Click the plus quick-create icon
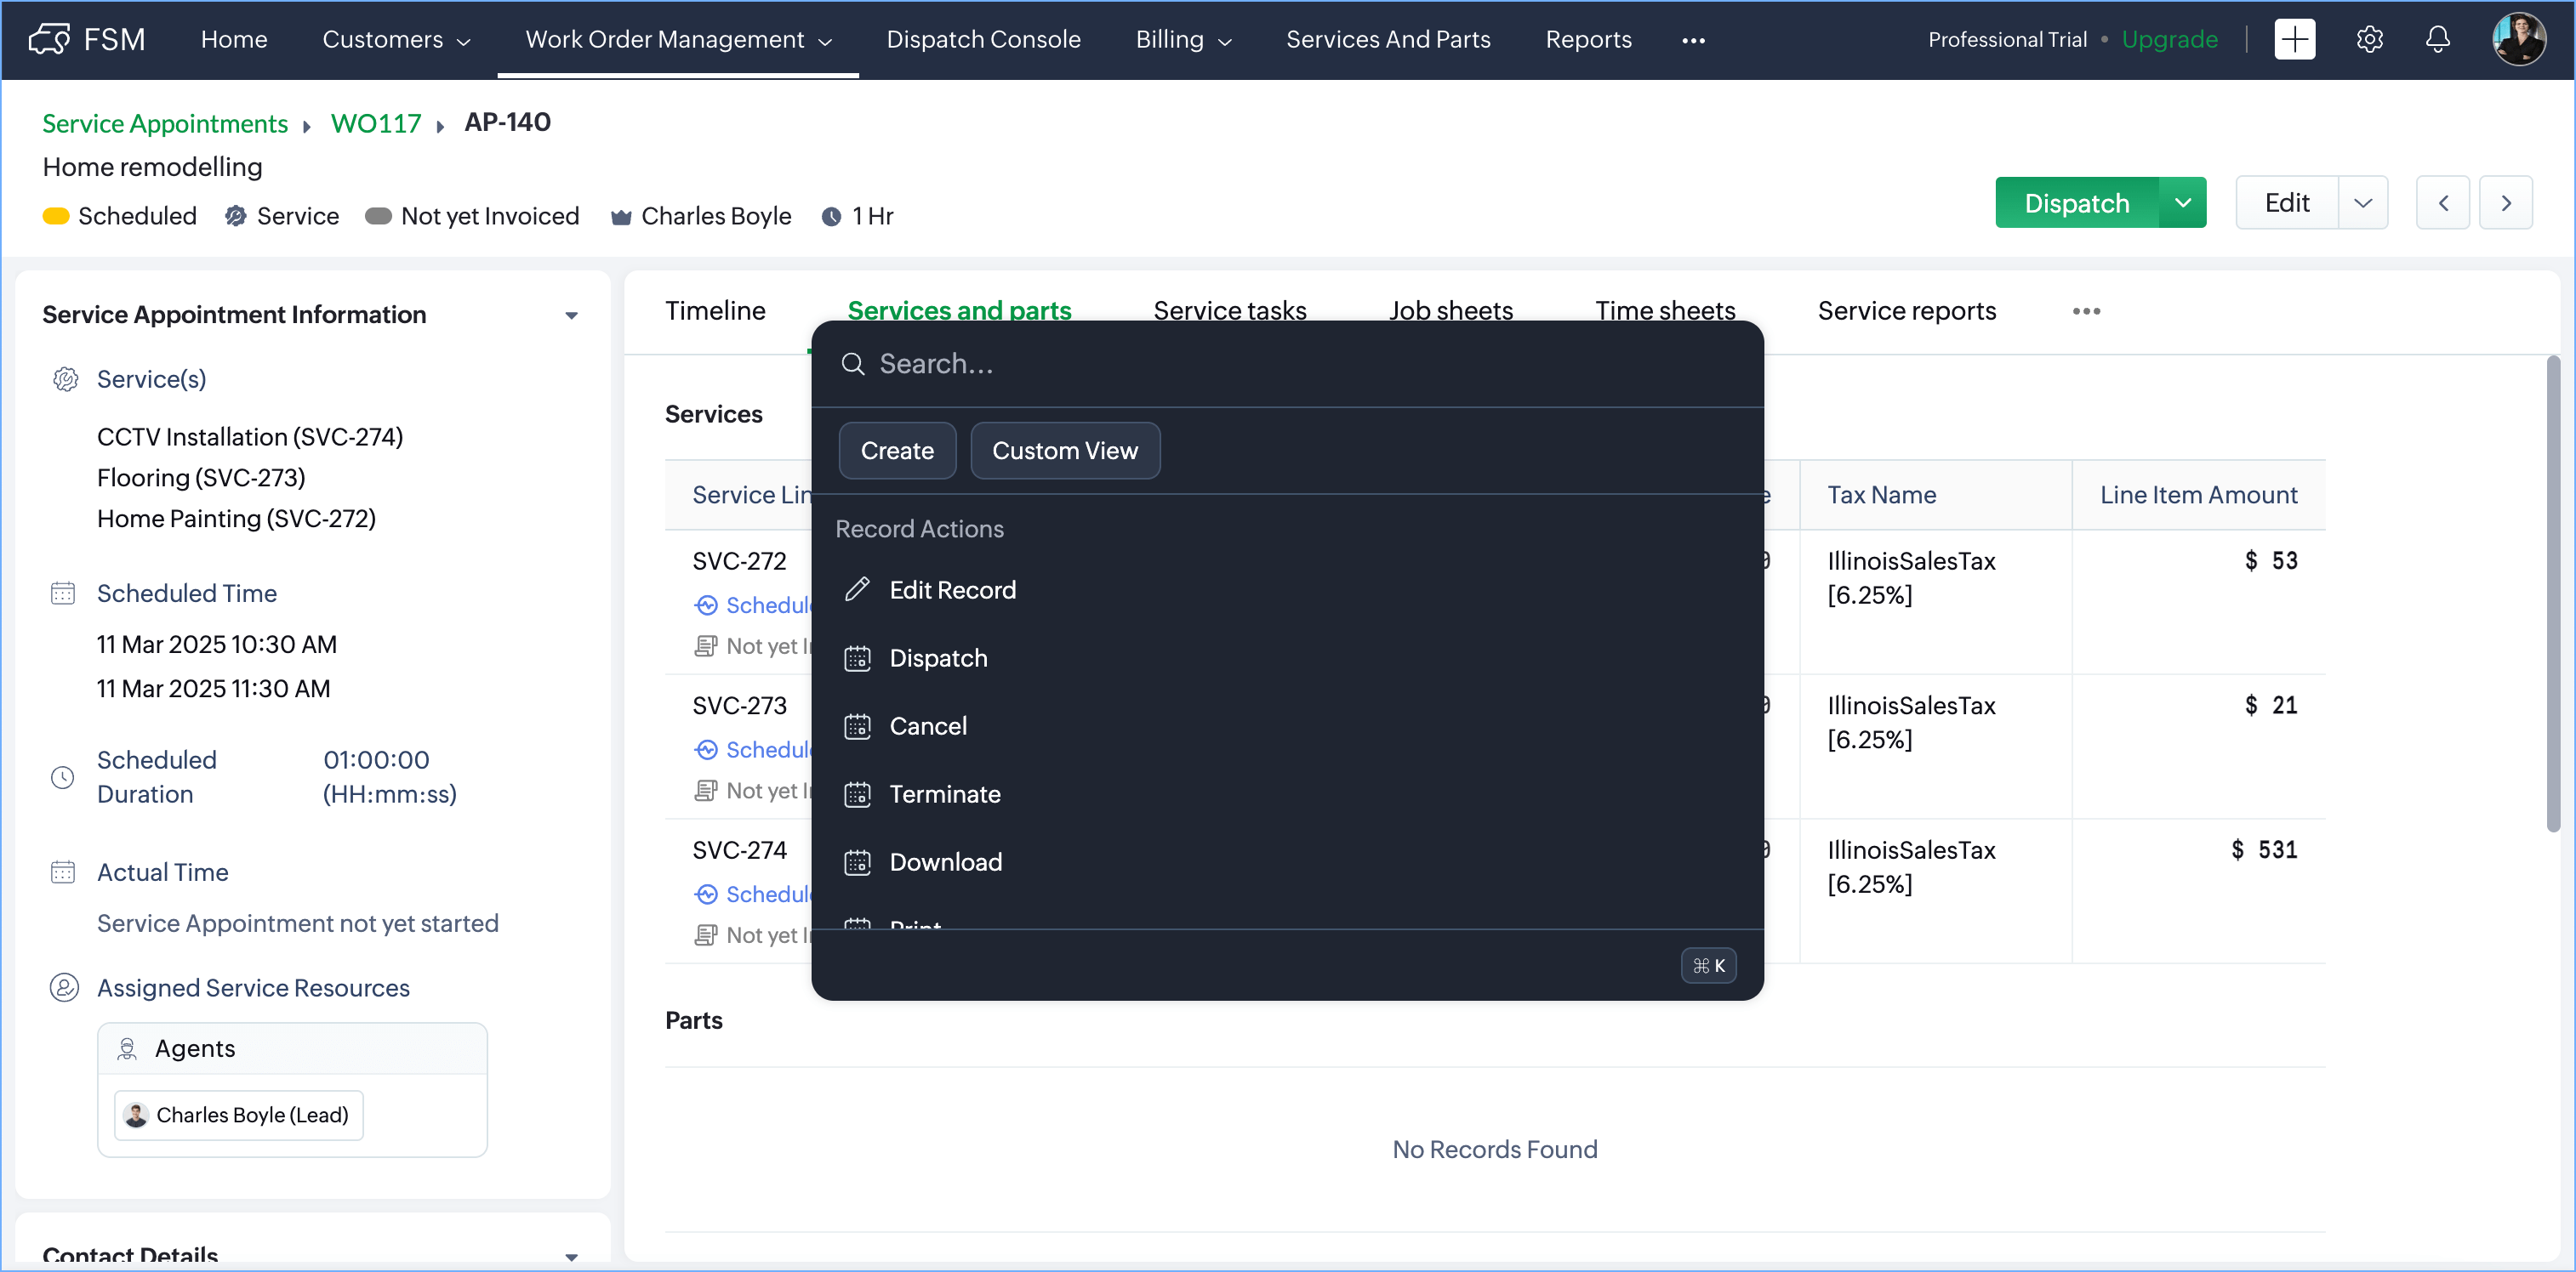Viewport: 2576px width, 1272px height. pos(2294,40)
